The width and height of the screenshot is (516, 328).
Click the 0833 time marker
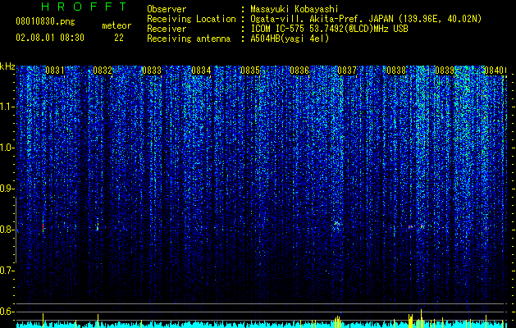coord(152,71)
